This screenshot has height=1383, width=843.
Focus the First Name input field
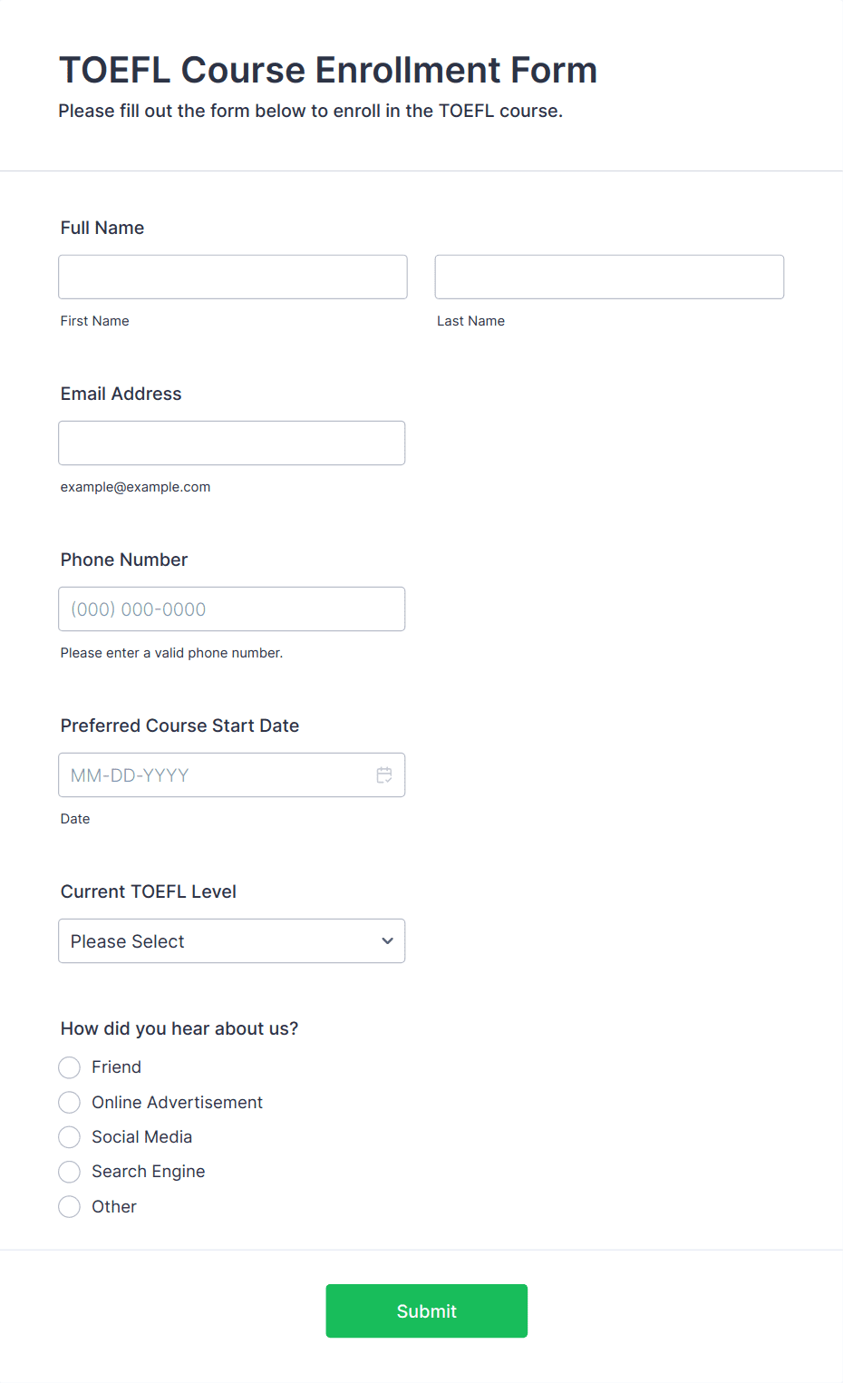(233, 277)
